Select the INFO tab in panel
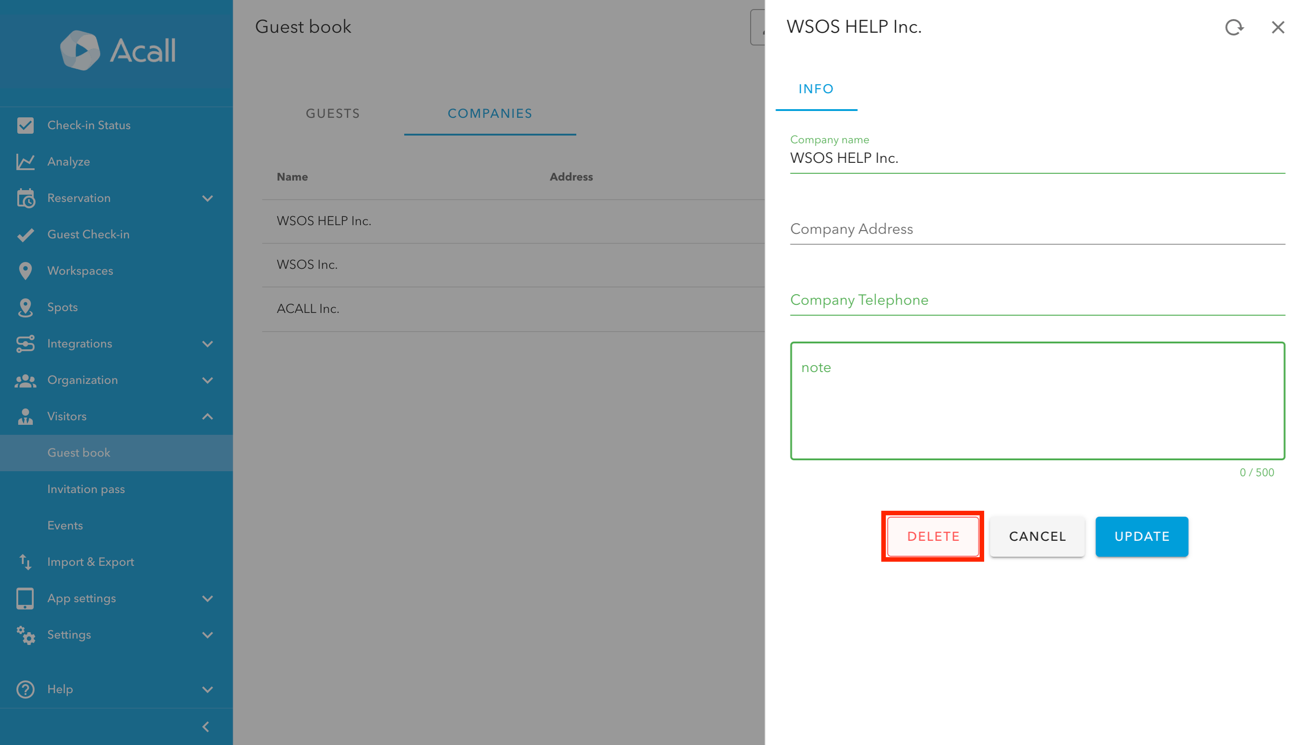The width and height of the screenshot is (1311, 745). [816, 89]
